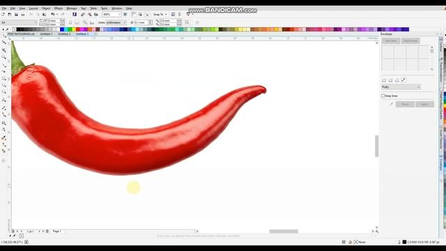Pick the black swatch in the palette
The height and width of the screenshot is (251, 446).
[19, 29]
